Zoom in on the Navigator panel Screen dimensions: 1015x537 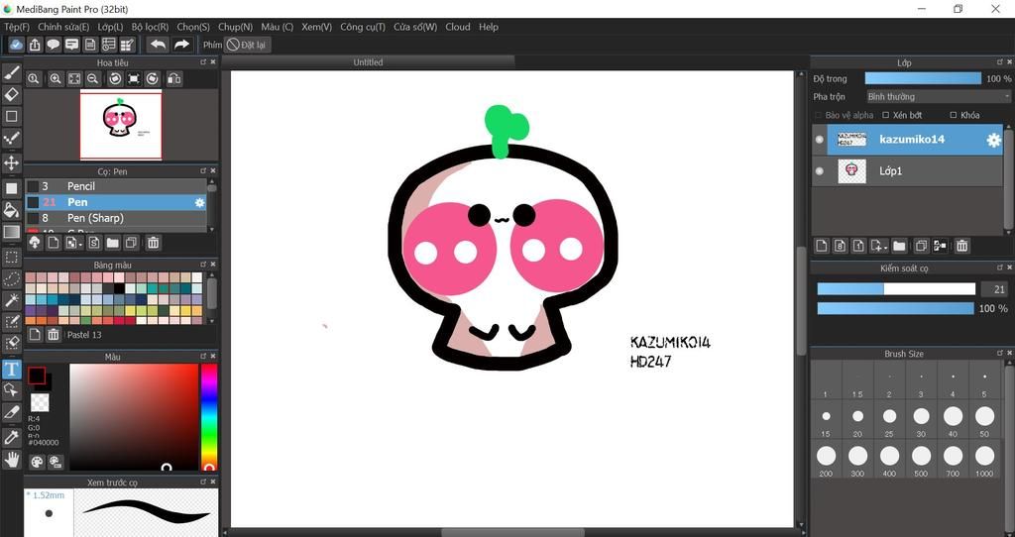56,78
